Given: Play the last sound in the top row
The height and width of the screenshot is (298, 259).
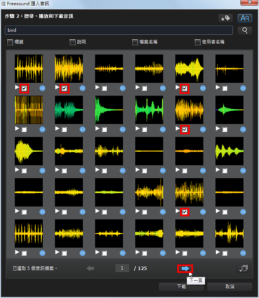Looking at the screenshot, I should 218,87.
